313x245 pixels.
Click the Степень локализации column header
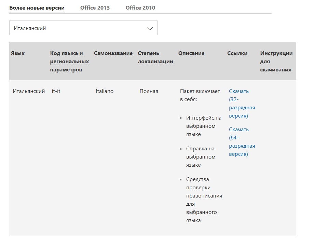(155, 57)
